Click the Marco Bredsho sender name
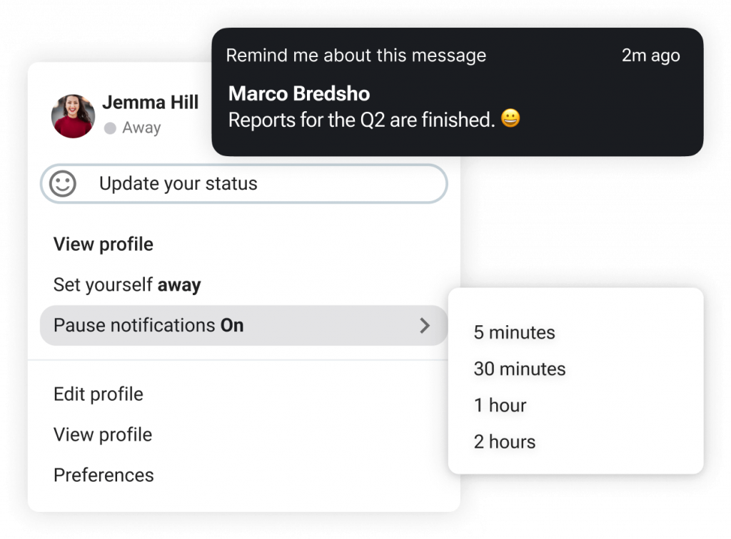Screen dimensions: 731x539 299,93
